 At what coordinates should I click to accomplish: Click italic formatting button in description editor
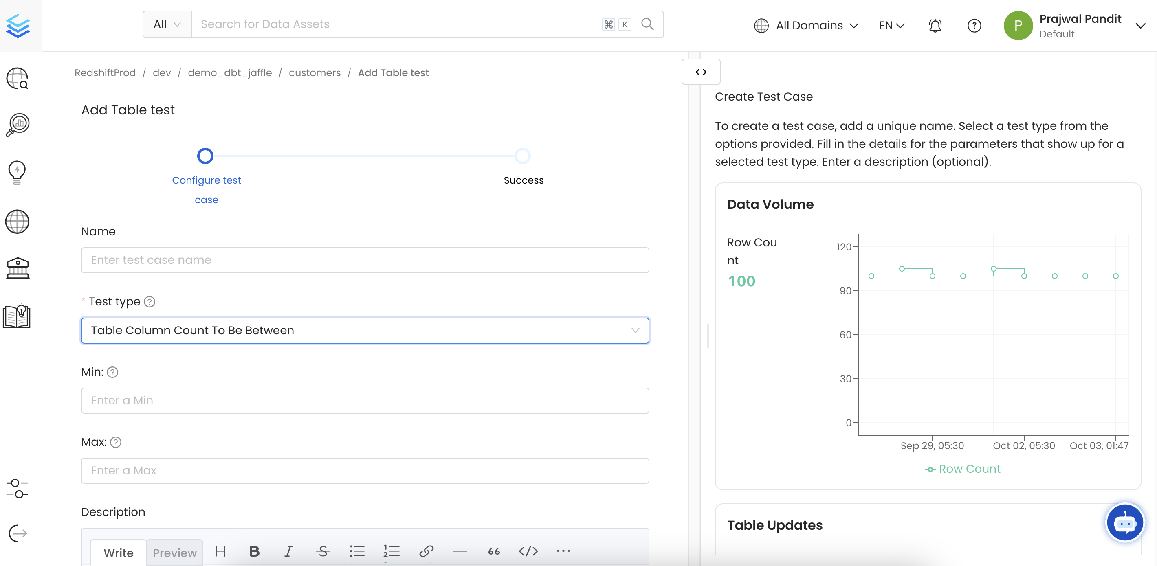289,551
